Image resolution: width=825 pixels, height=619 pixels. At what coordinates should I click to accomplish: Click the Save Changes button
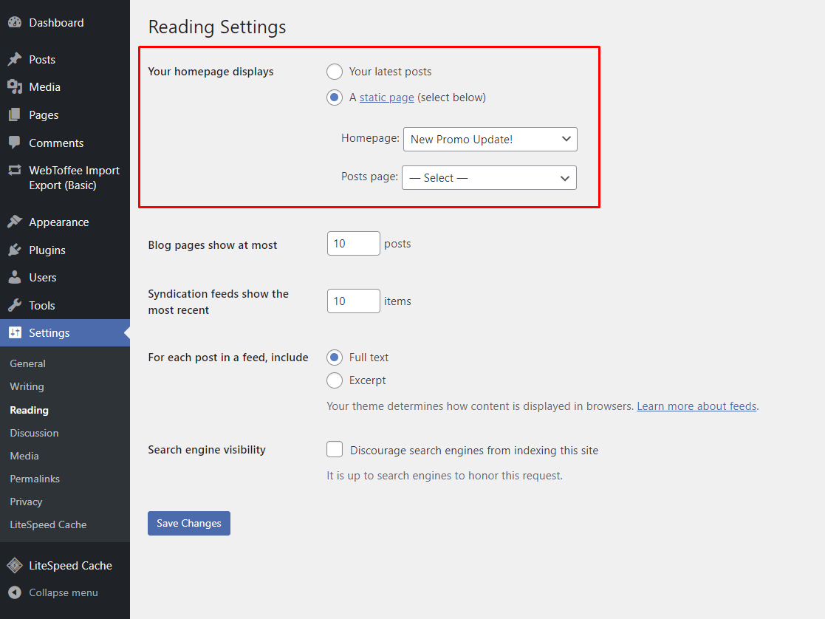[x=188, y=523]
